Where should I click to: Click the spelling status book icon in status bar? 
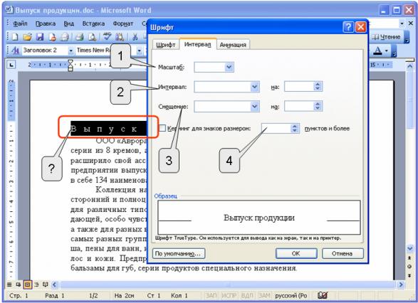[x=323, y=295]
